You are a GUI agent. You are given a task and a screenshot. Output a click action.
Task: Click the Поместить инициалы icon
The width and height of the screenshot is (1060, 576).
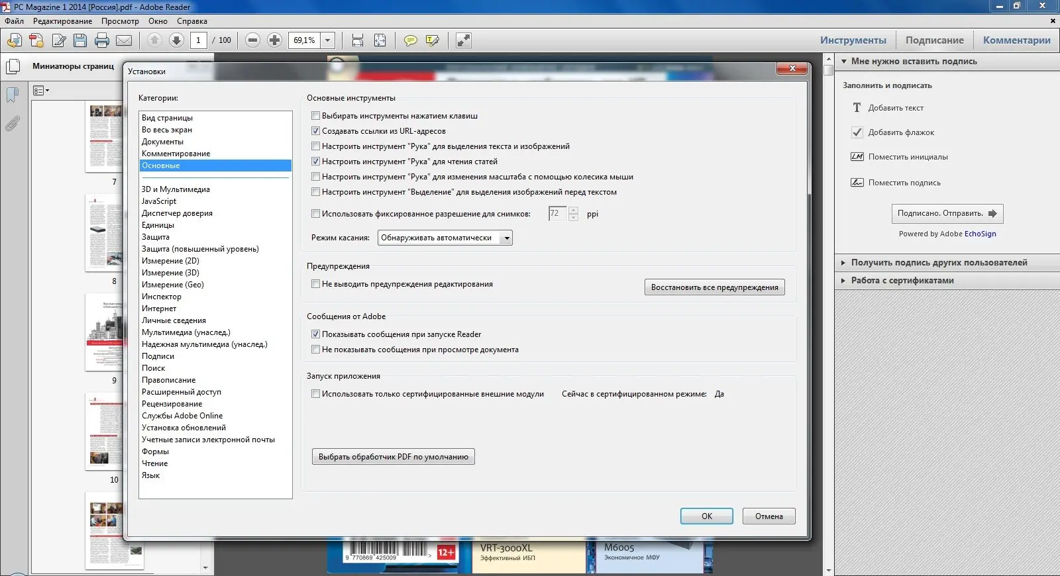[x=857, y=157]
